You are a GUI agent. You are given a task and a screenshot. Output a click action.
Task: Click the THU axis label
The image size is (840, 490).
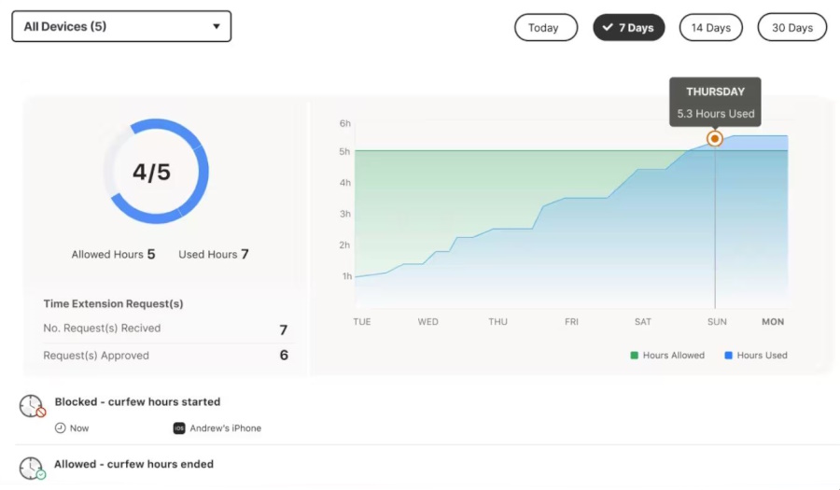pos(497,322)
